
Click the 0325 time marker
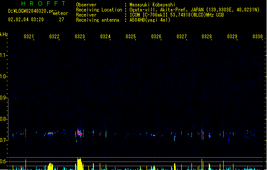tap(131, 37)
